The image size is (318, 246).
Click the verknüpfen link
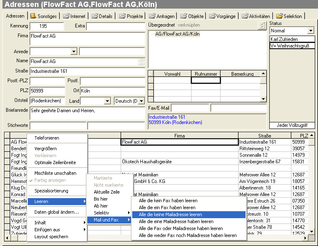[x=189, y=25]
